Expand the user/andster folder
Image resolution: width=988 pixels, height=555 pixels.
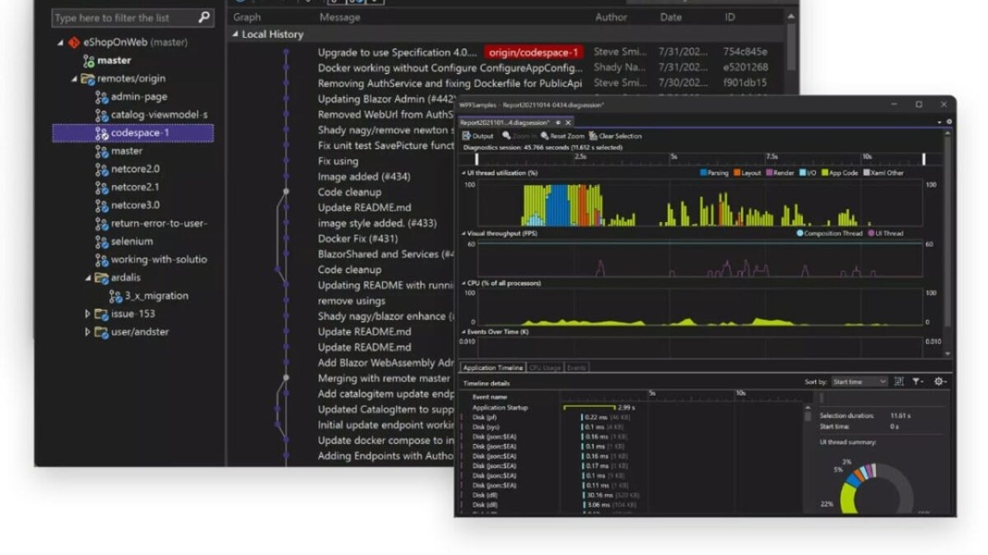pos(88,332)
